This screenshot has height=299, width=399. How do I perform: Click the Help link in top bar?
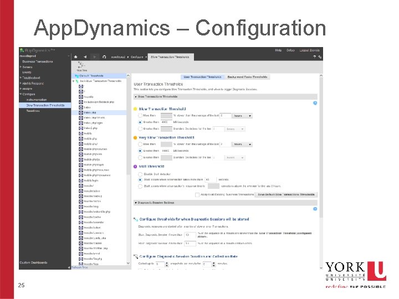pos(278,50)
